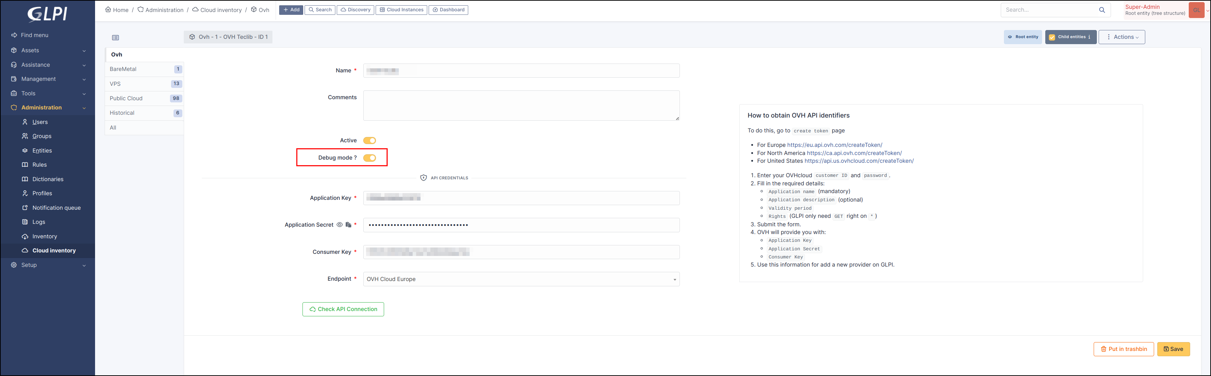Open the Dashboard toolbar button
Image resolution: width=1211 pixels, height=376 pixels.
[448, 10]
